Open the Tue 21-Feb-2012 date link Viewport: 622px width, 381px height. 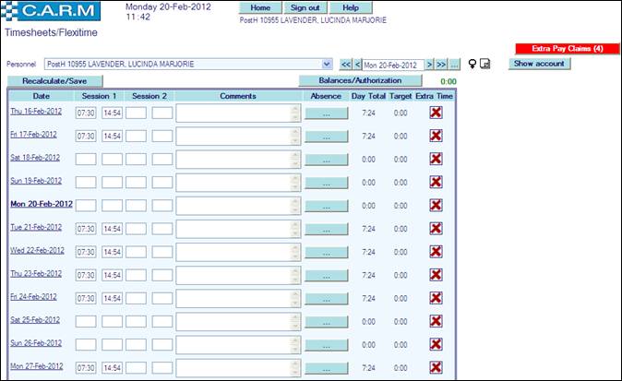(35, 227)
